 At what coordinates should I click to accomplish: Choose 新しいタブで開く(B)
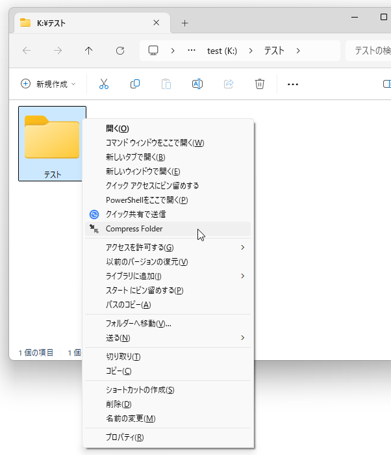tap(168, 157)
